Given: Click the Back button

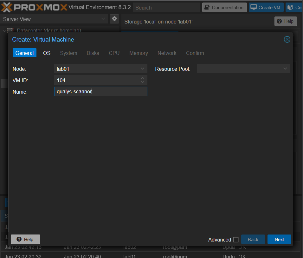Looking at the screenshot, I should click(253, 239).
